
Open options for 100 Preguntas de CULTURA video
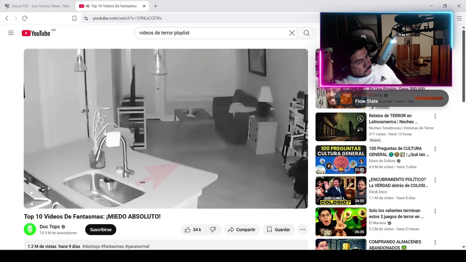435,149
